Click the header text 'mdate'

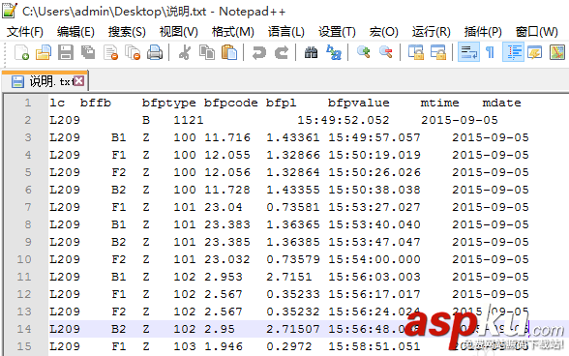point(501,104)
